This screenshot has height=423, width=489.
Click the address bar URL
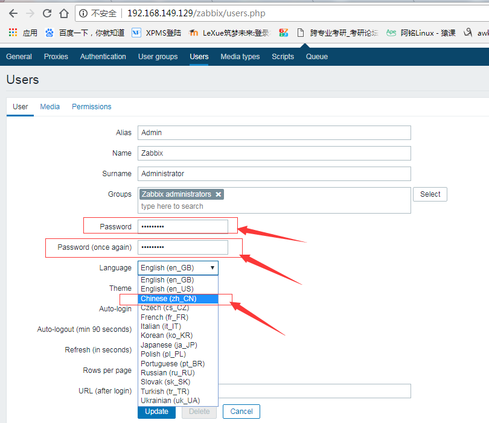196,13
